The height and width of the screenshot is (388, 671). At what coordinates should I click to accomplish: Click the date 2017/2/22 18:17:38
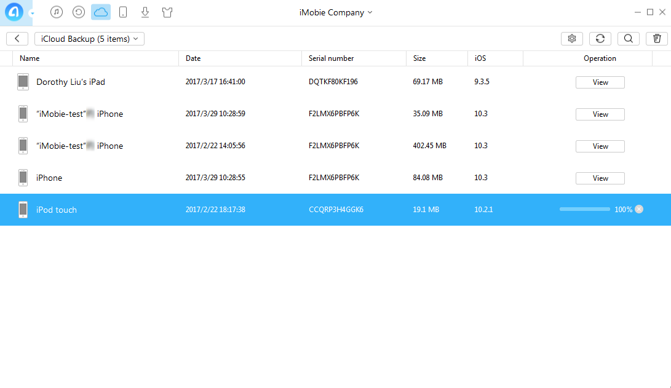(215, 210)
